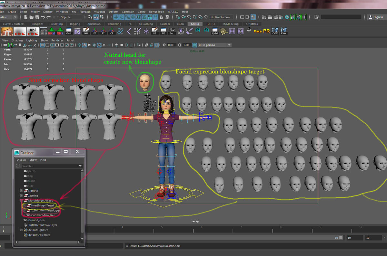Viewport: 387px width, 256px height.
Task: Open the Outl shelf button
Action: point(69,31)
